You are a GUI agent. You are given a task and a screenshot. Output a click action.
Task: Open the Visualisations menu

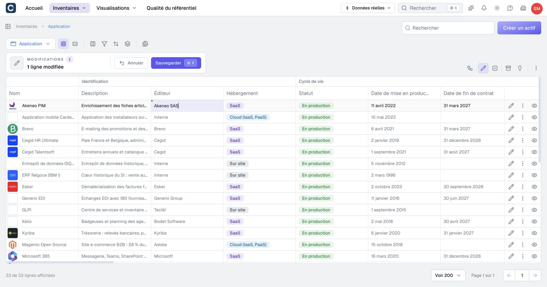(116, 8)
